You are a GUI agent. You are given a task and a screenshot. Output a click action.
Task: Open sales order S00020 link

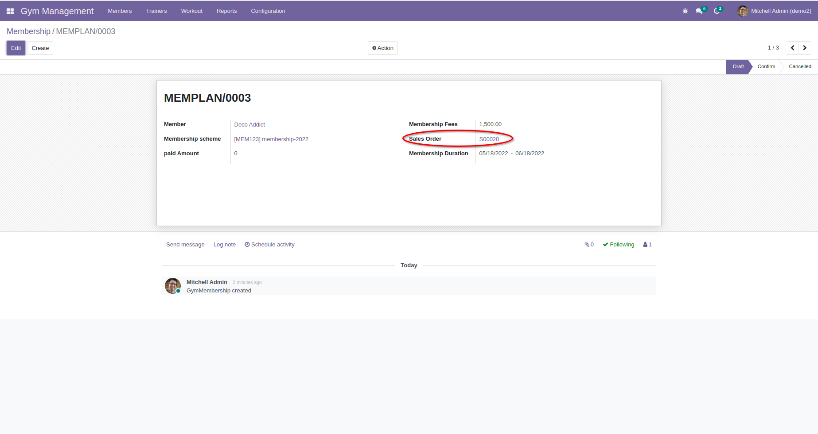coord(489,139)
